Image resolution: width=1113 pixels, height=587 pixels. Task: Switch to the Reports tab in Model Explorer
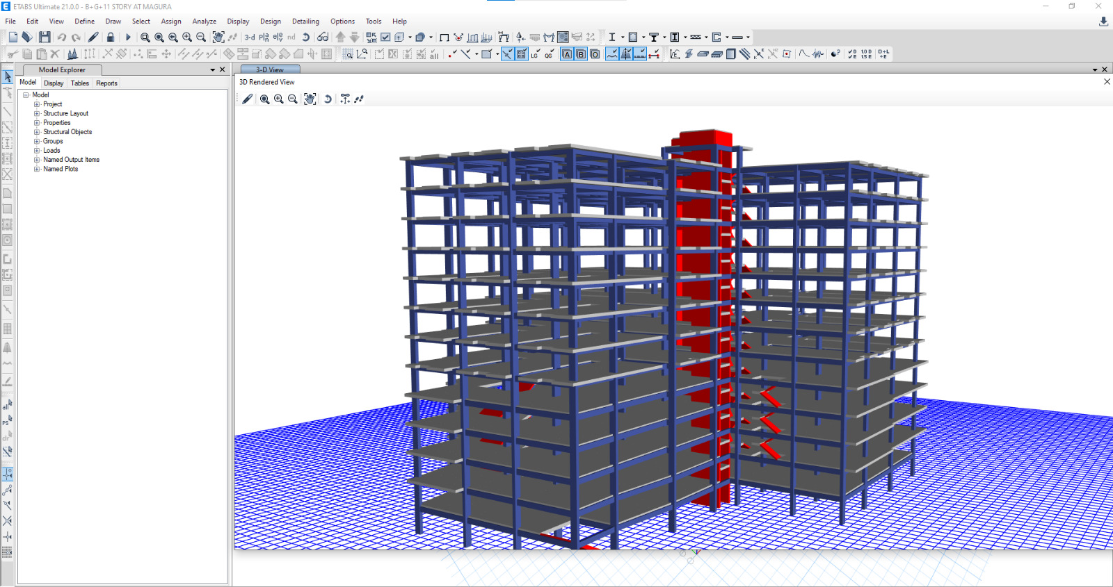point(106,83)
